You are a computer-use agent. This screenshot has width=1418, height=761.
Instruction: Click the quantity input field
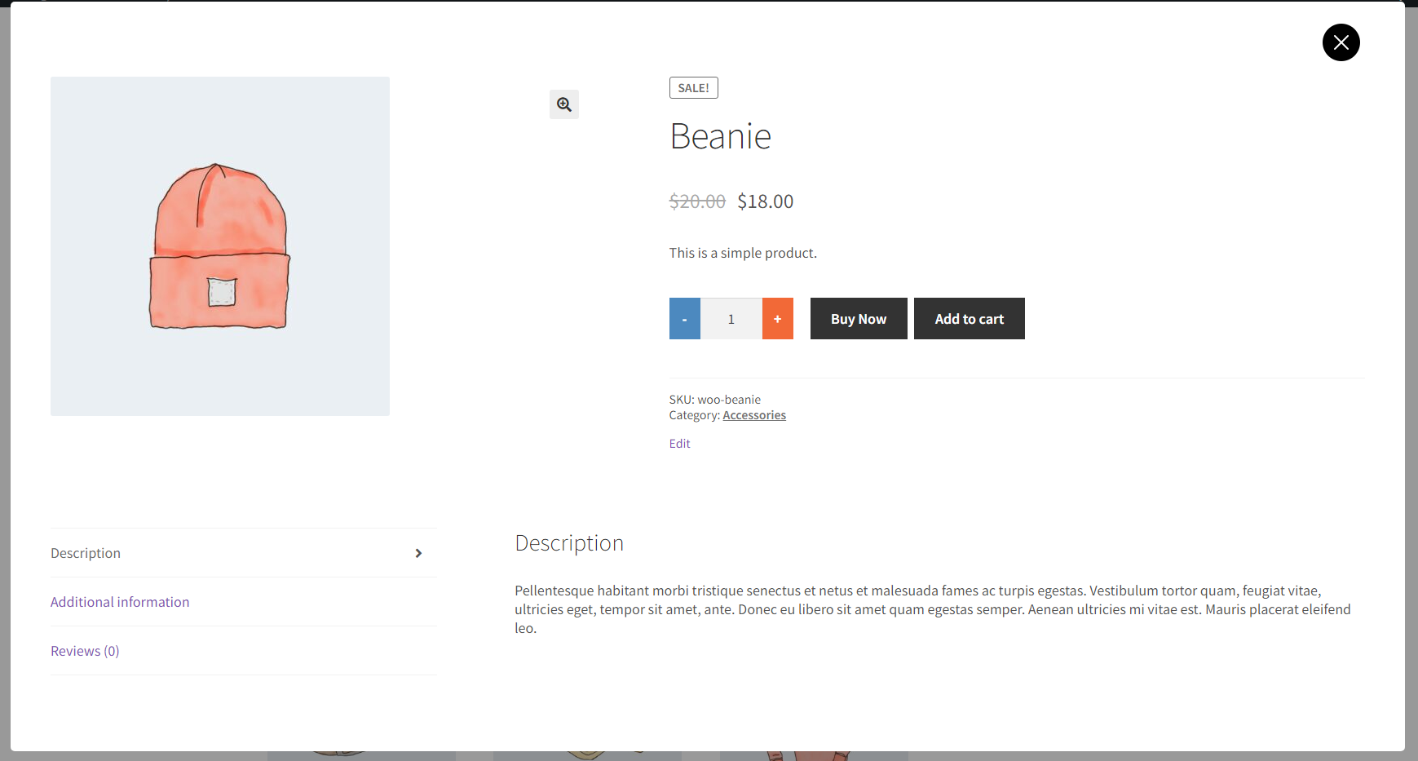(731, 318)
